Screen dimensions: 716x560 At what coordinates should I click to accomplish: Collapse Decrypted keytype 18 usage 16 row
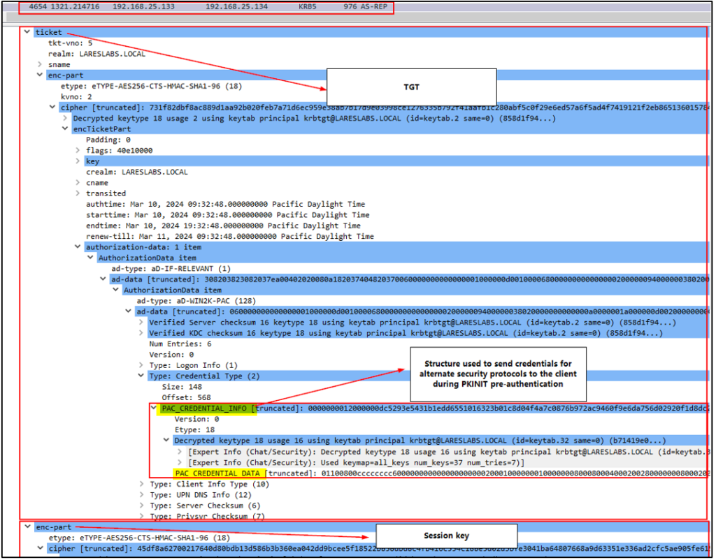[x=166, y=441]
